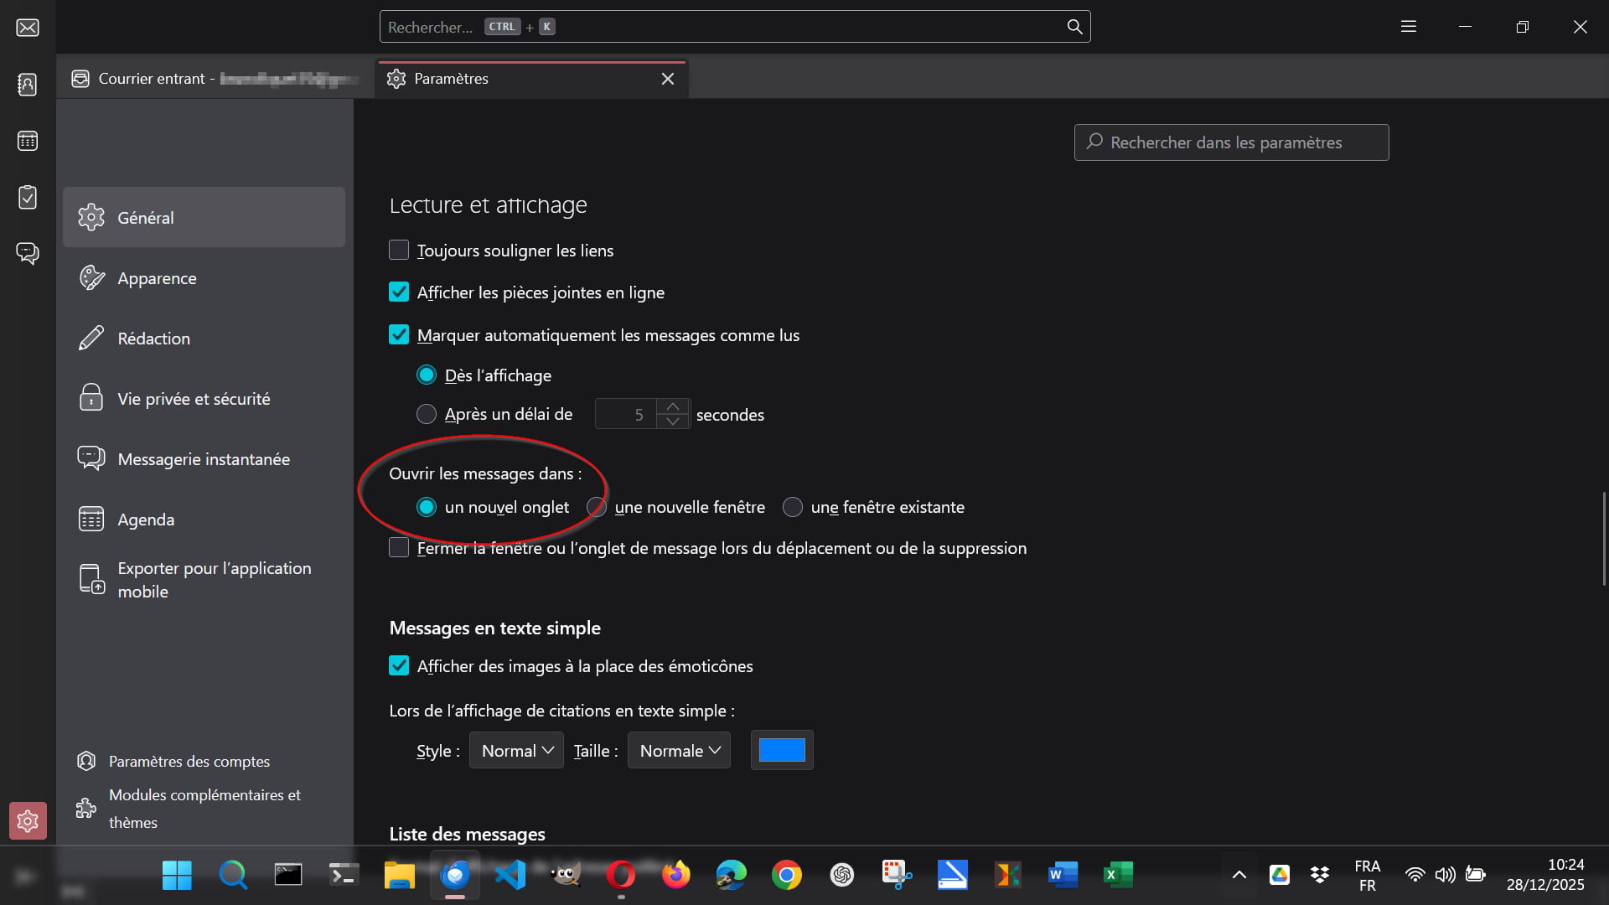
Task: Open Modules complémentaires et thèmes
Action: 204,808
